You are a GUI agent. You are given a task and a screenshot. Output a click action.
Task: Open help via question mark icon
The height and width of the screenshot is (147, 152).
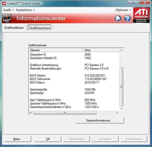127,18
